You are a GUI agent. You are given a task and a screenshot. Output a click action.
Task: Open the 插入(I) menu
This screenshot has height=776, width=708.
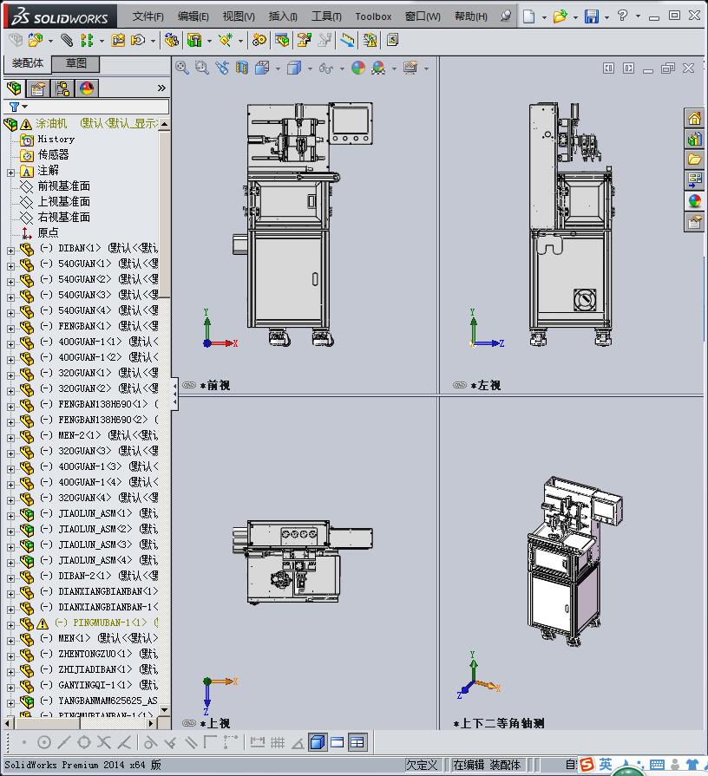pos(283,16)
